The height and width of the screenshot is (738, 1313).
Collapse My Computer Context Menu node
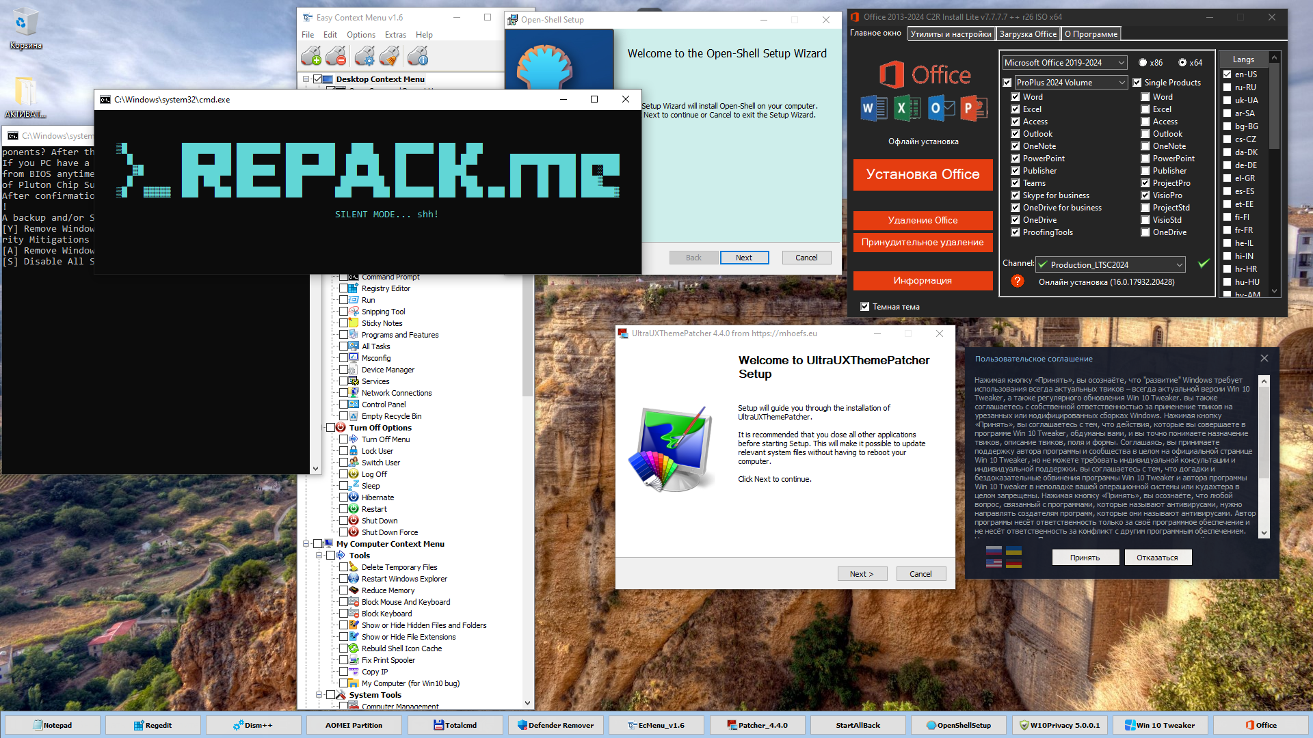pyautogui.click(x=306, y=543)
